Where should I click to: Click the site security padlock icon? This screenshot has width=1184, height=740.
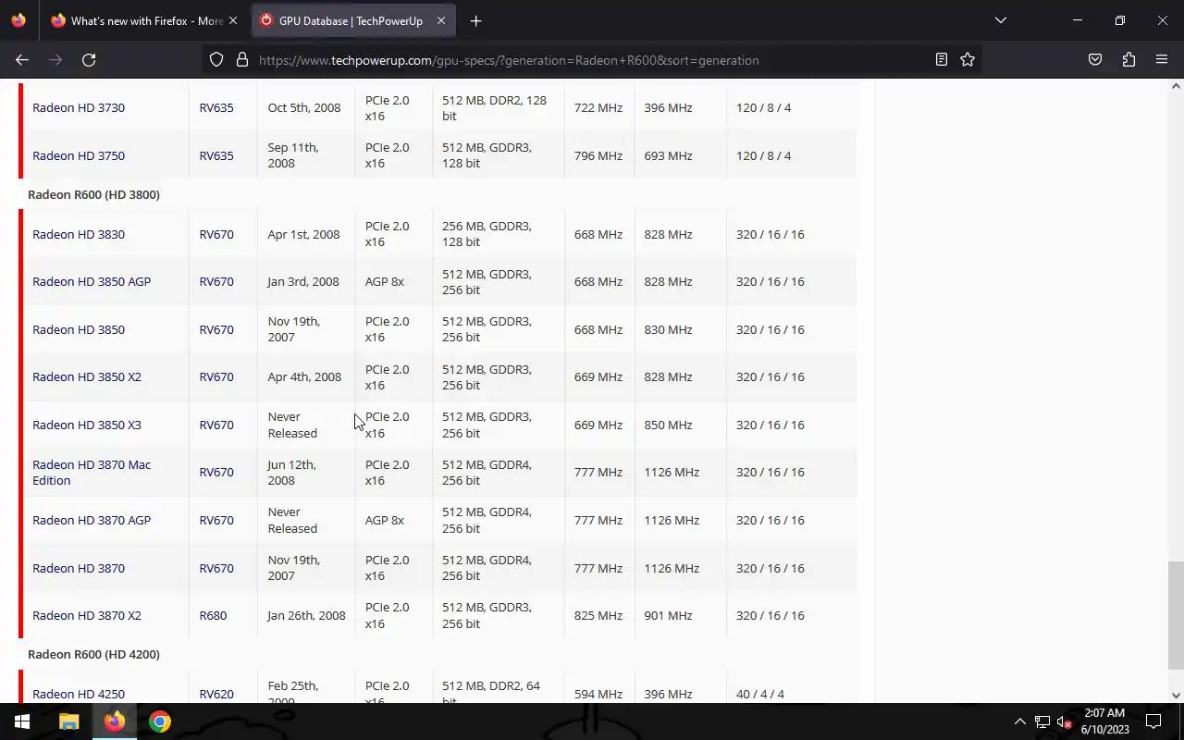242,60
